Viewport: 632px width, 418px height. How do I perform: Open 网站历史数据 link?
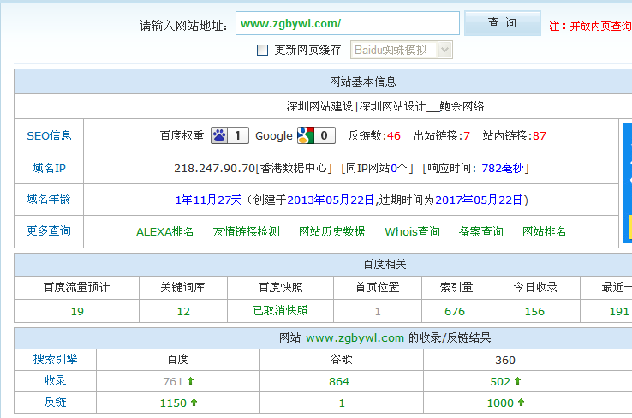pyautogui.click(x=331, y=232)
